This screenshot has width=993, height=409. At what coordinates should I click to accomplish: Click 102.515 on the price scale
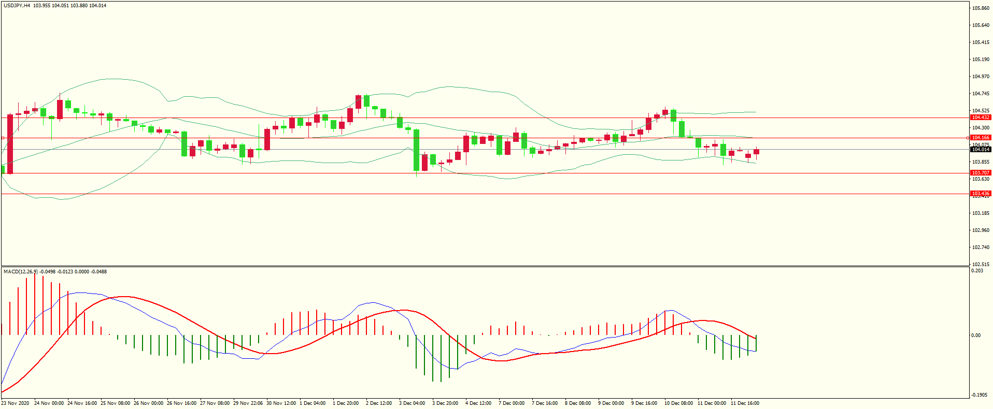click(981, 264)
